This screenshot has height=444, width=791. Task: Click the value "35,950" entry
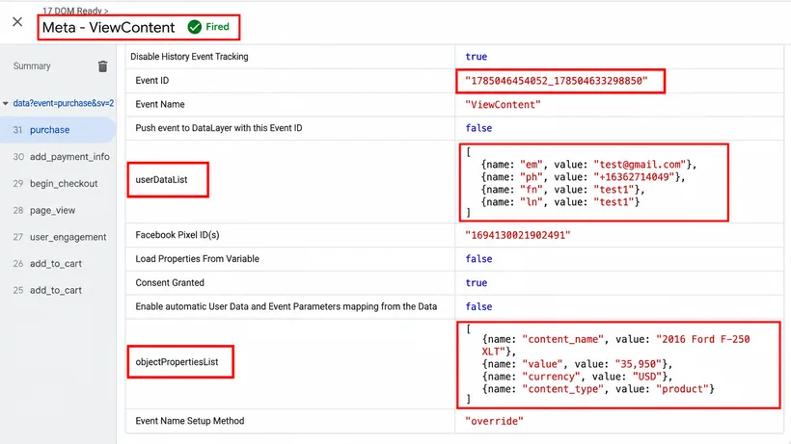(639, 364)
